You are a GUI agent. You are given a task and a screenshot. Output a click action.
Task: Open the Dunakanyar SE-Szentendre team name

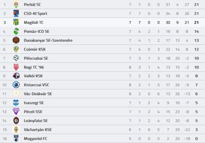coord(48,40)
